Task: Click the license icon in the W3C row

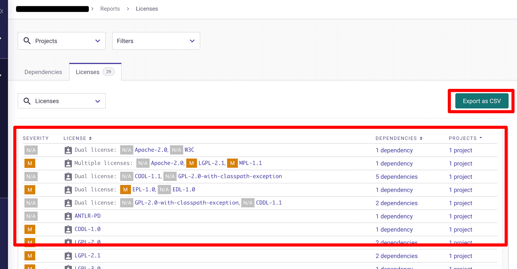Action: click(68, 150)
